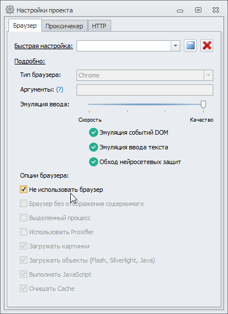Open the HTTP tab
This screenshot has height=314, width=228.
pyautogui.click(x=99, y=26)
